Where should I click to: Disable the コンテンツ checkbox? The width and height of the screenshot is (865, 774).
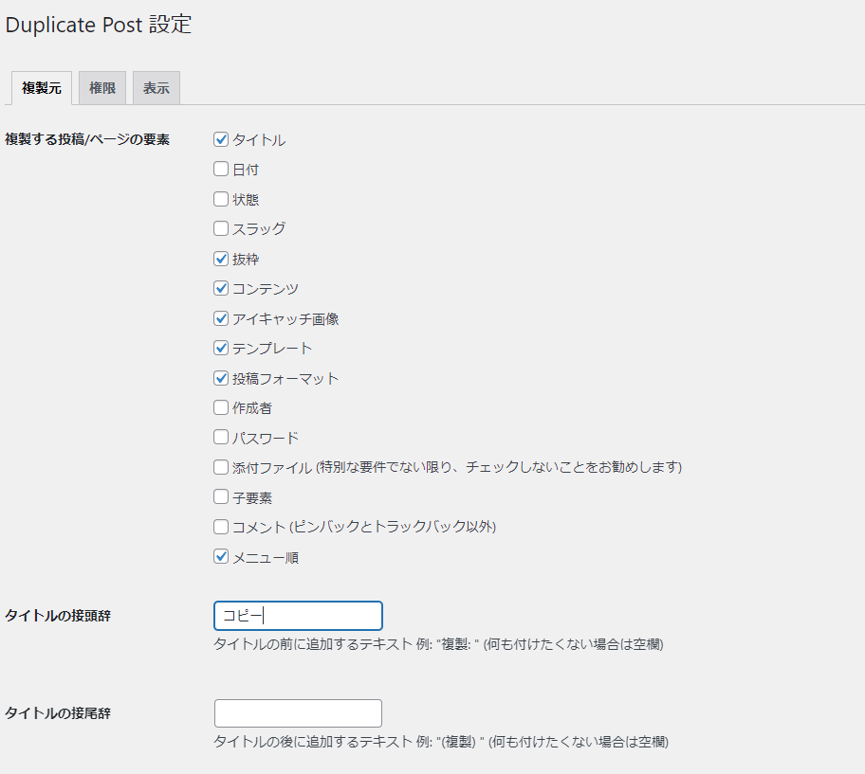click(221, 288)
